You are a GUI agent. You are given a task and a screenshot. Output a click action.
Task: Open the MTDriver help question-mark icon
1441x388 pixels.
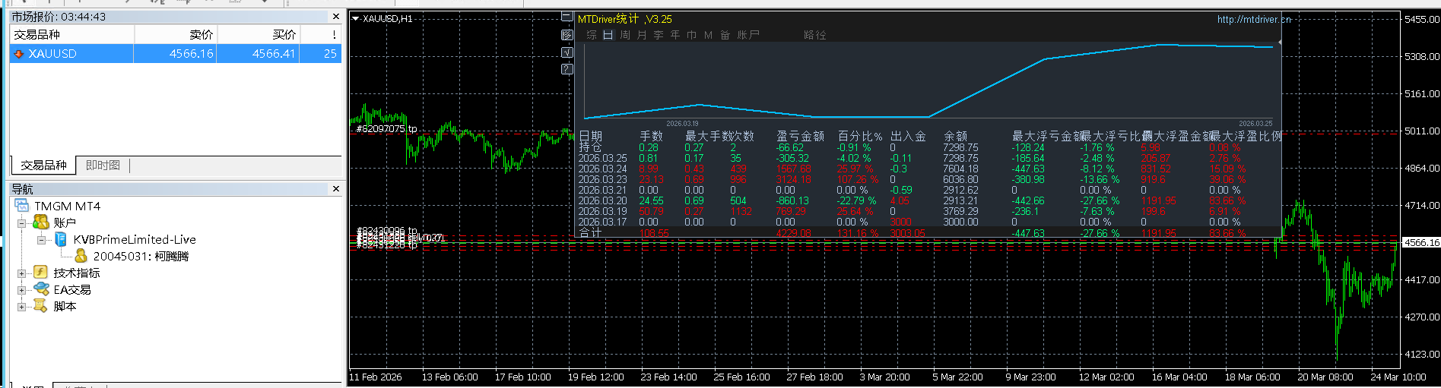coord(567,69)
